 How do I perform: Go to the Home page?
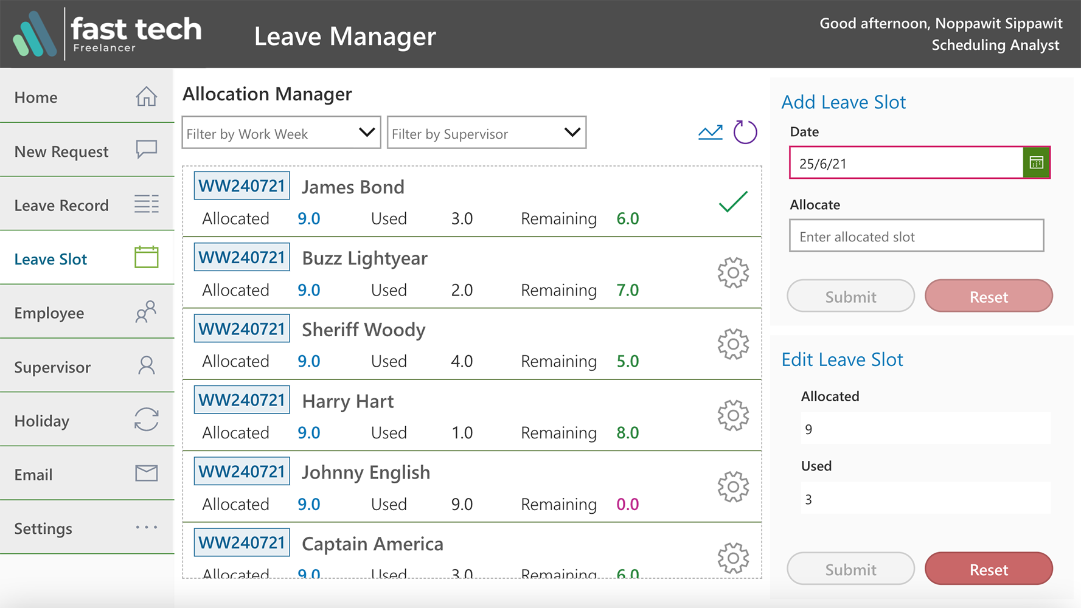87,97
